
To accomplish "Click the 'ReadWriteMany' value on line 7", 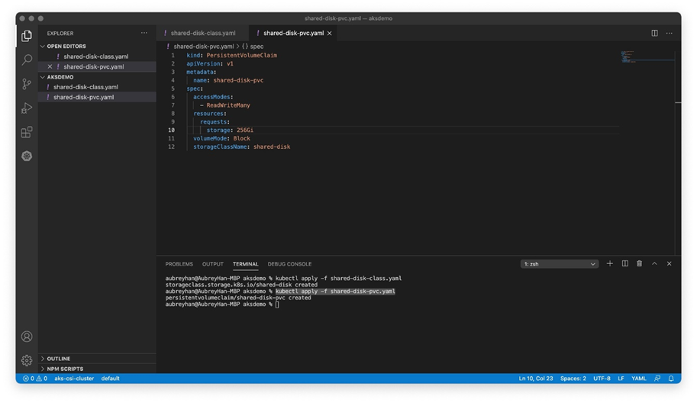I will click(x=228, y=105).
